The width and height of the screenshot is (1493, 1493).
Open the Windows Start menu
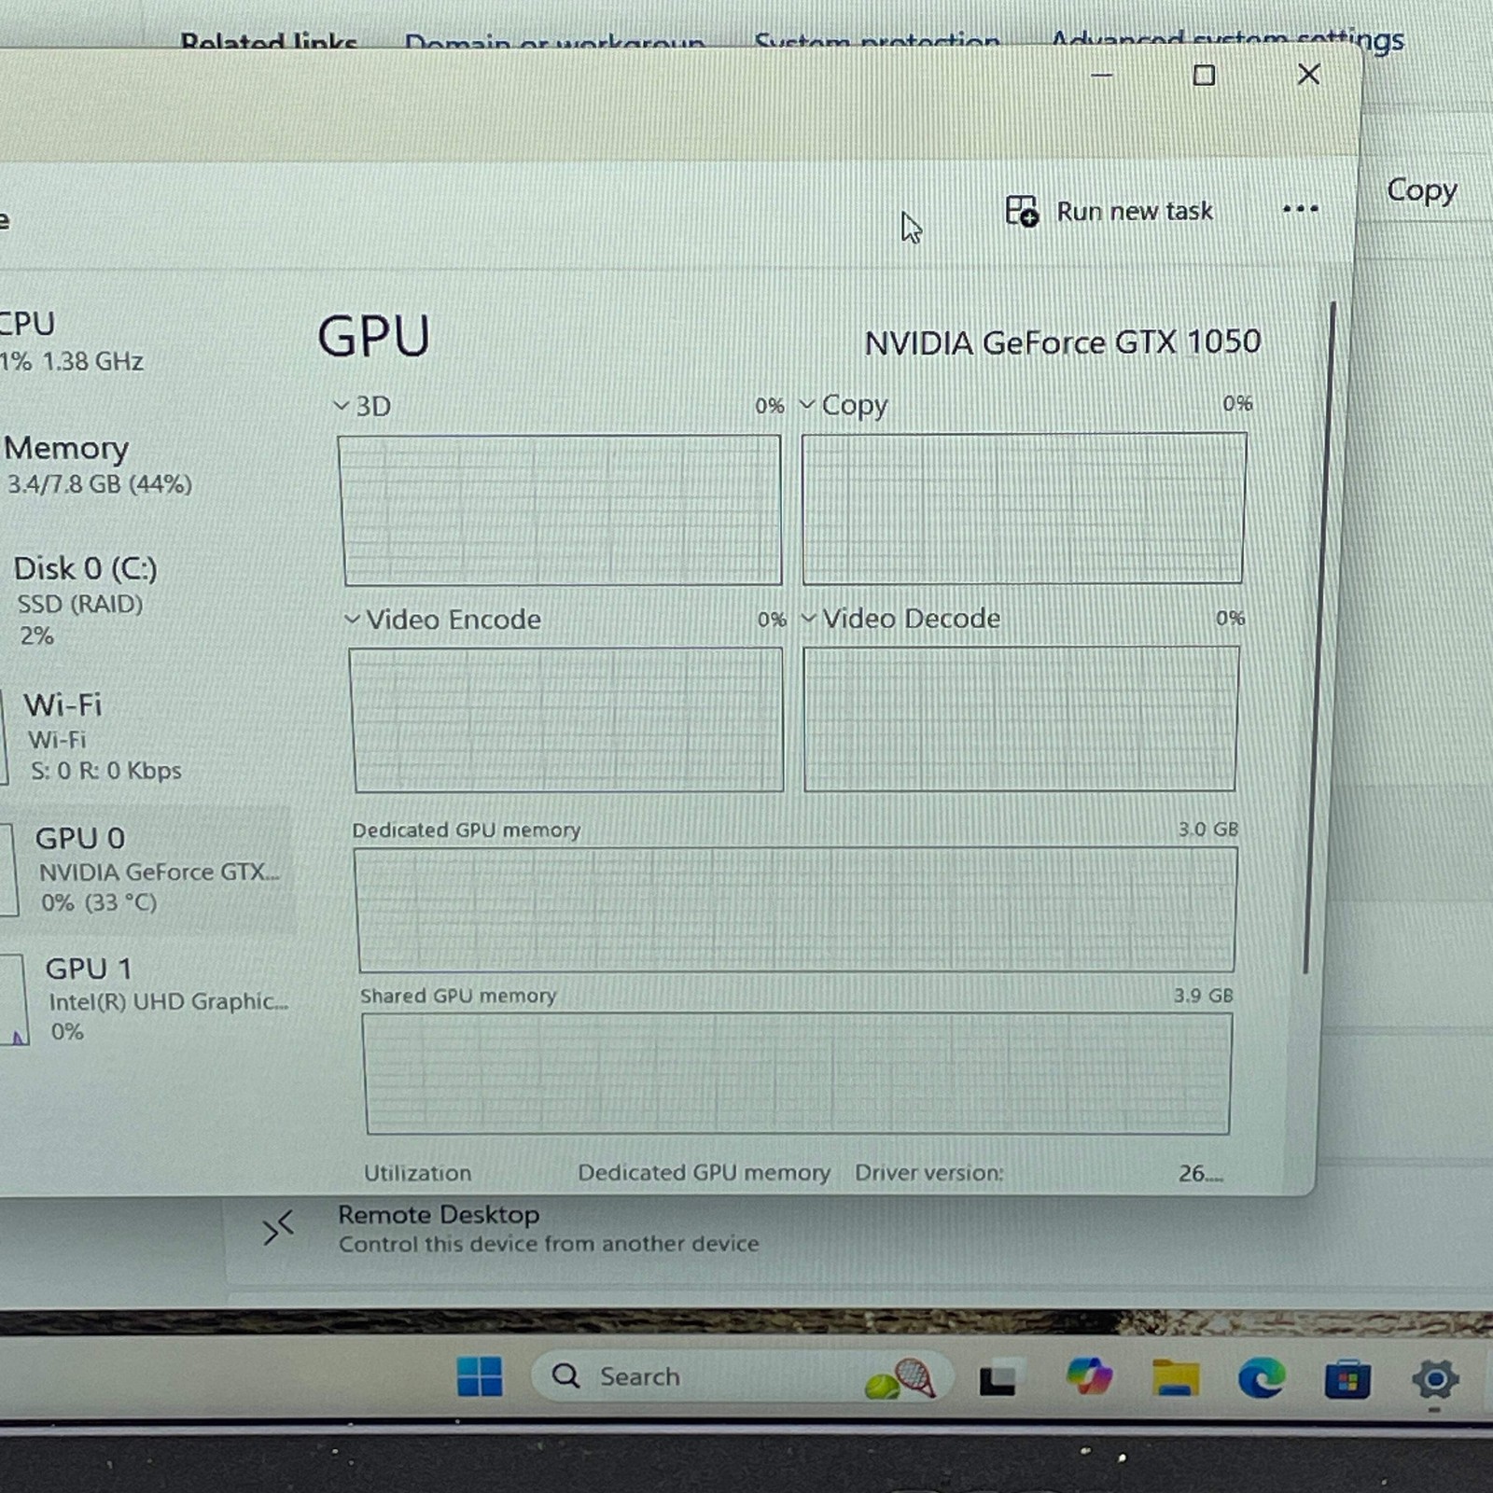point(480,1376)
